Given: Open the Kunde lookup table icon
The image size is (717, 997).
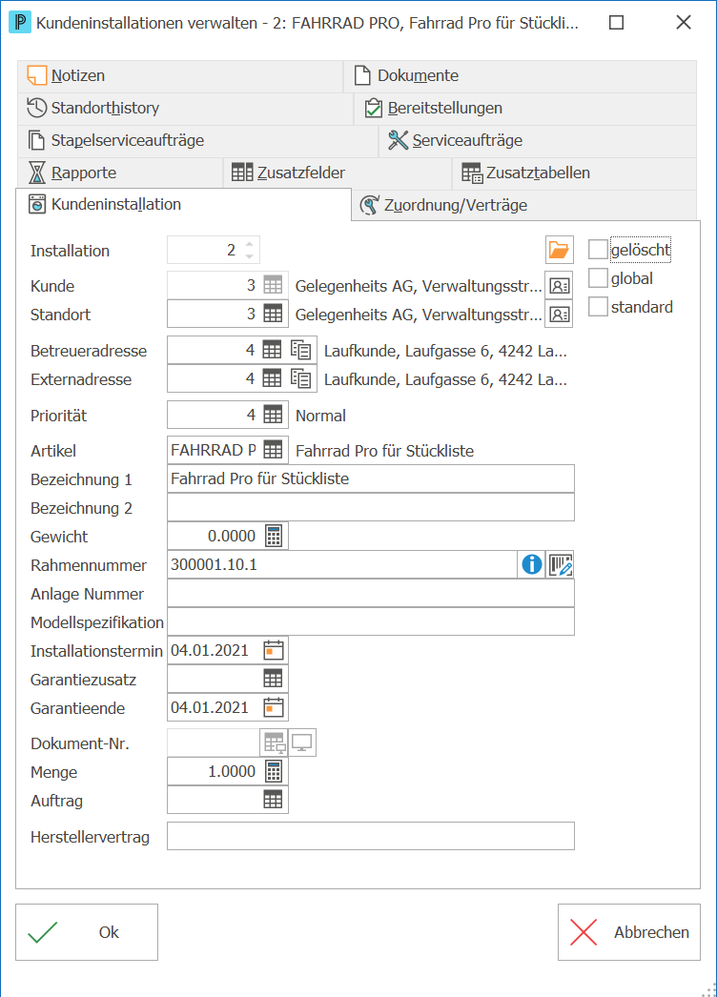Looking at the screenshot, I should (x=273, y=286).
